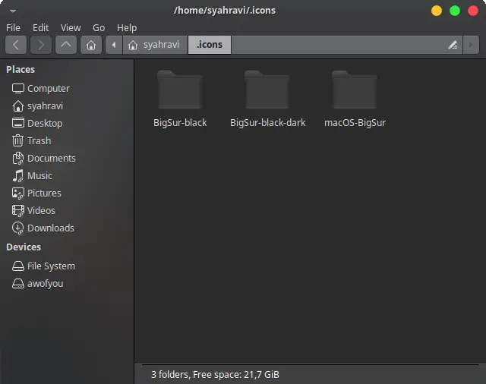Select the BigSur-black-dark folder icon
Image resolution: width=486 pixels, height=384 pixels.
(267, 90)
